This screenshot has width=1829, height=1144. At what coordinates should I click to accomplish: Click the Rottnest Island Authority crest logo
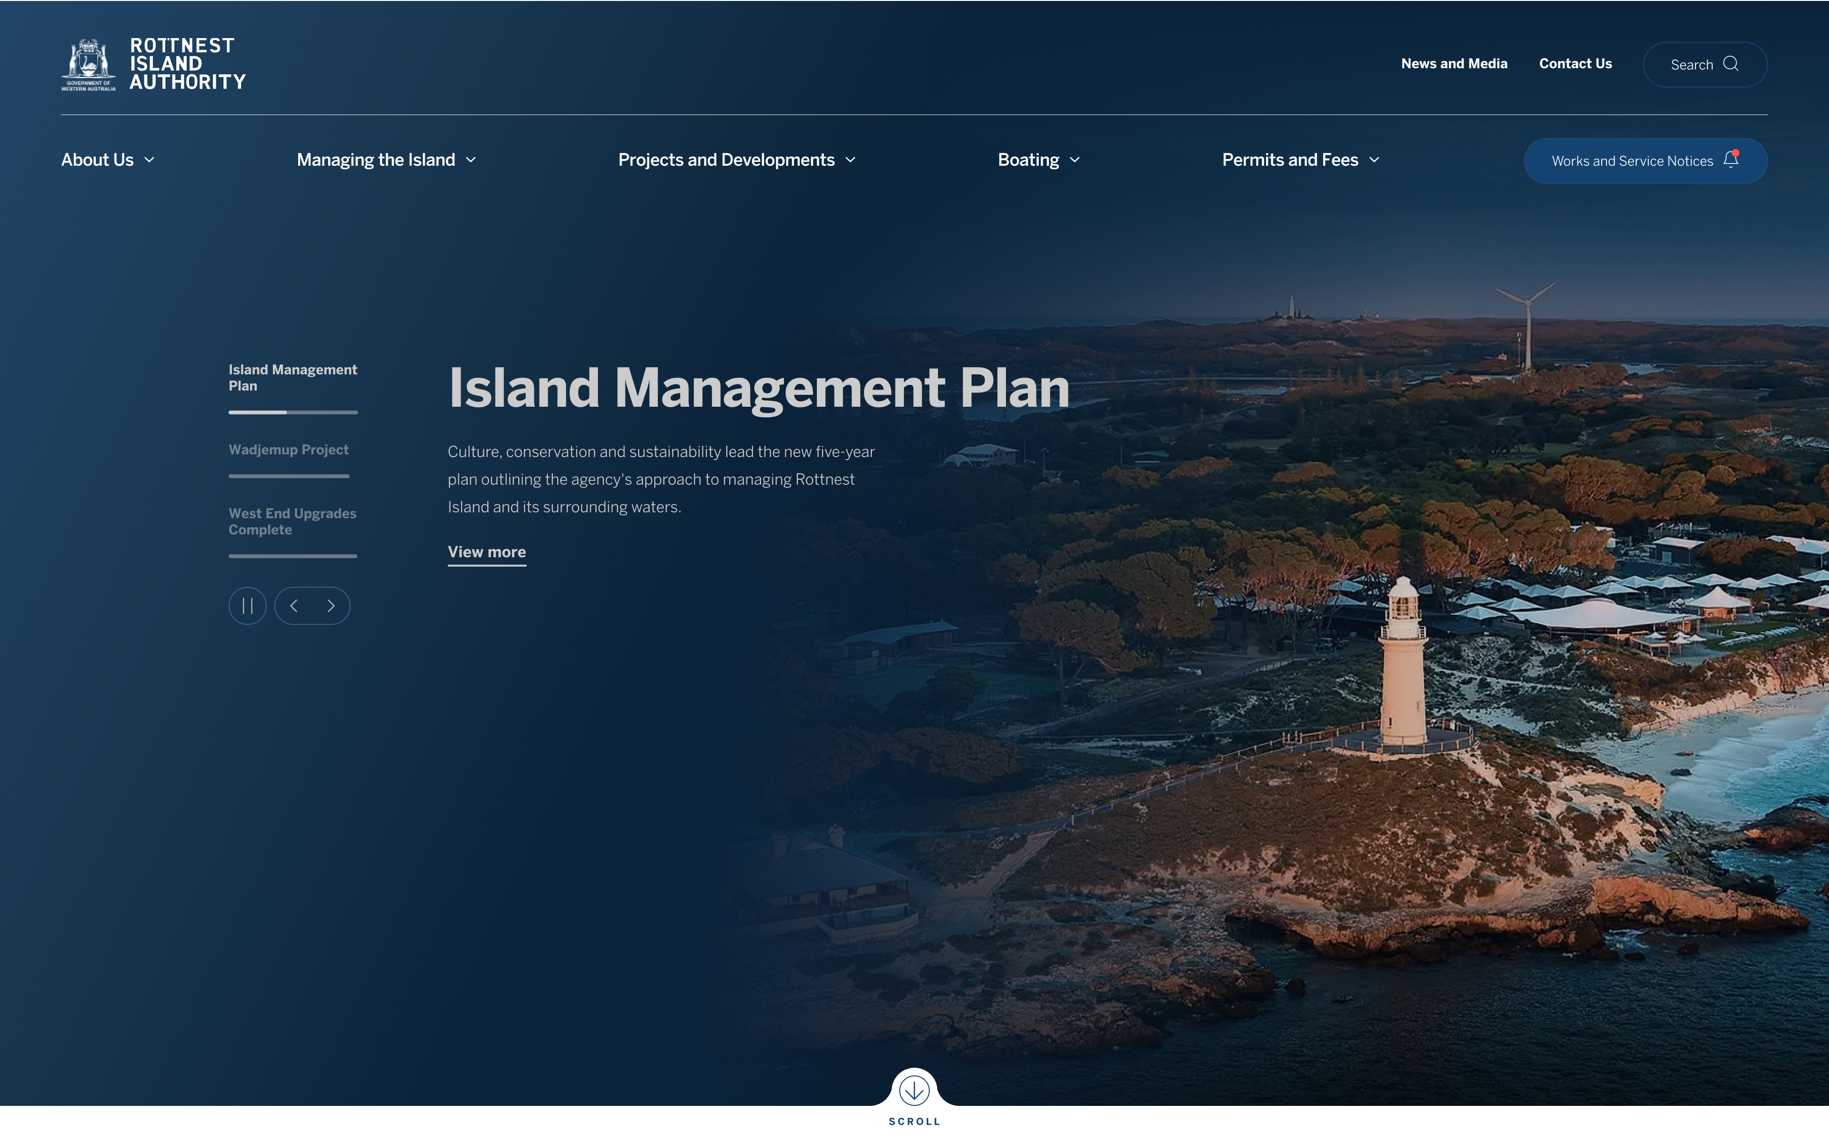89,64
